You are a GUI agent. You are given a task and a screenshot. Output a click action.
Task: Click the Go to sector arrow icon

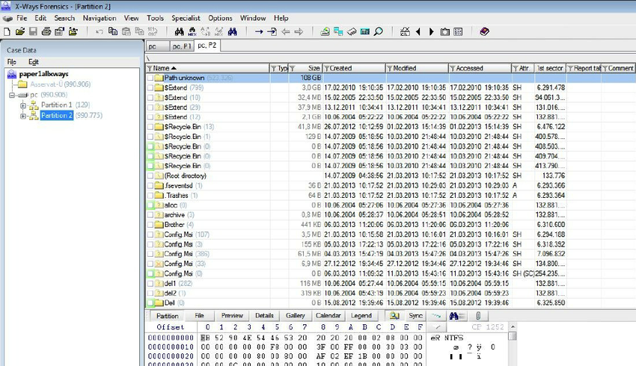[272, 31]
